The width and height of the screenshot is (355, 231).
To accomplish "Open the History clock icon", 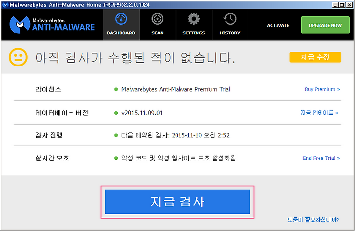I will (230, 19).
